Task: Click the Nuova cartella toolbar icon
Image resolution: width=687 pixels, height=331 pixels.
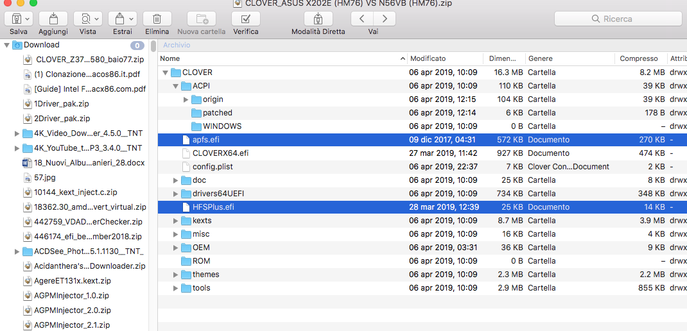Action: click(202, 19)
